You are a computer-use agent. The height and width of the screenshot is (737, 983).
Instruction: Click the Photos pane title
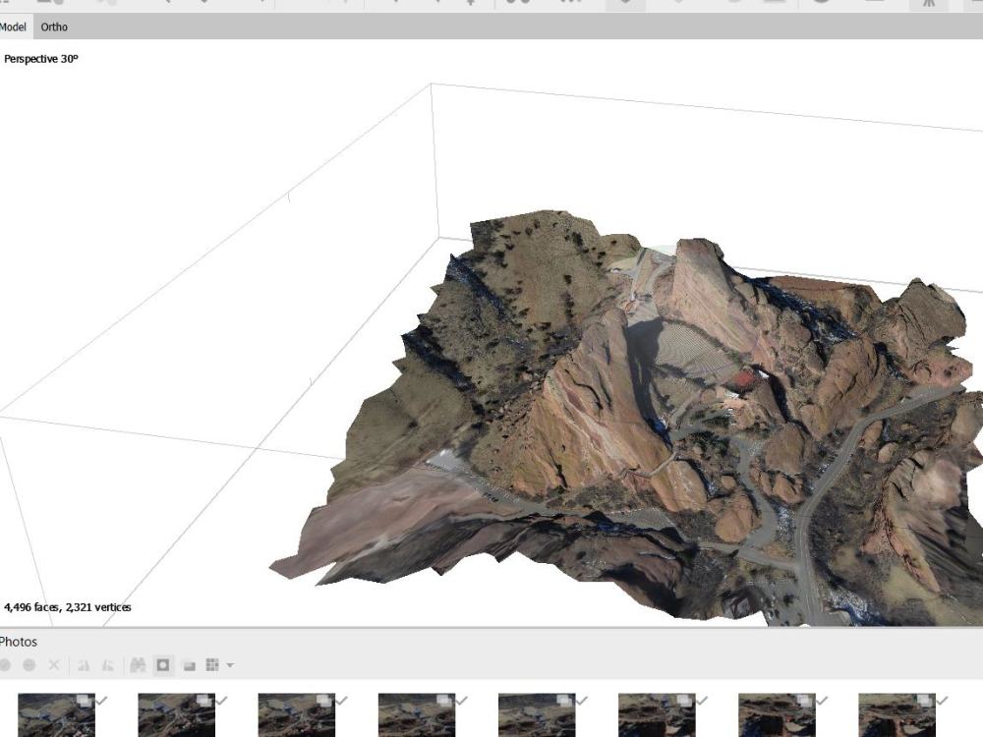click(18, 642)
